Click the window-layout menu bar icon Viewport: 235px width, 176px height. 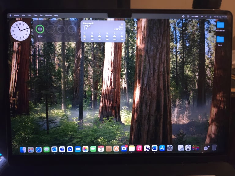pyautogui.click(x=188, y=16)
